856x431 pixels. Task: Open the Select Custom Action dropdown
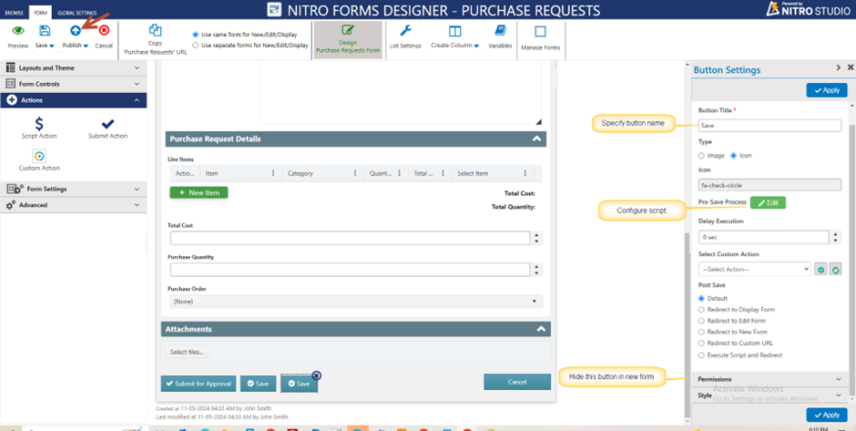[x=754, y=270]
